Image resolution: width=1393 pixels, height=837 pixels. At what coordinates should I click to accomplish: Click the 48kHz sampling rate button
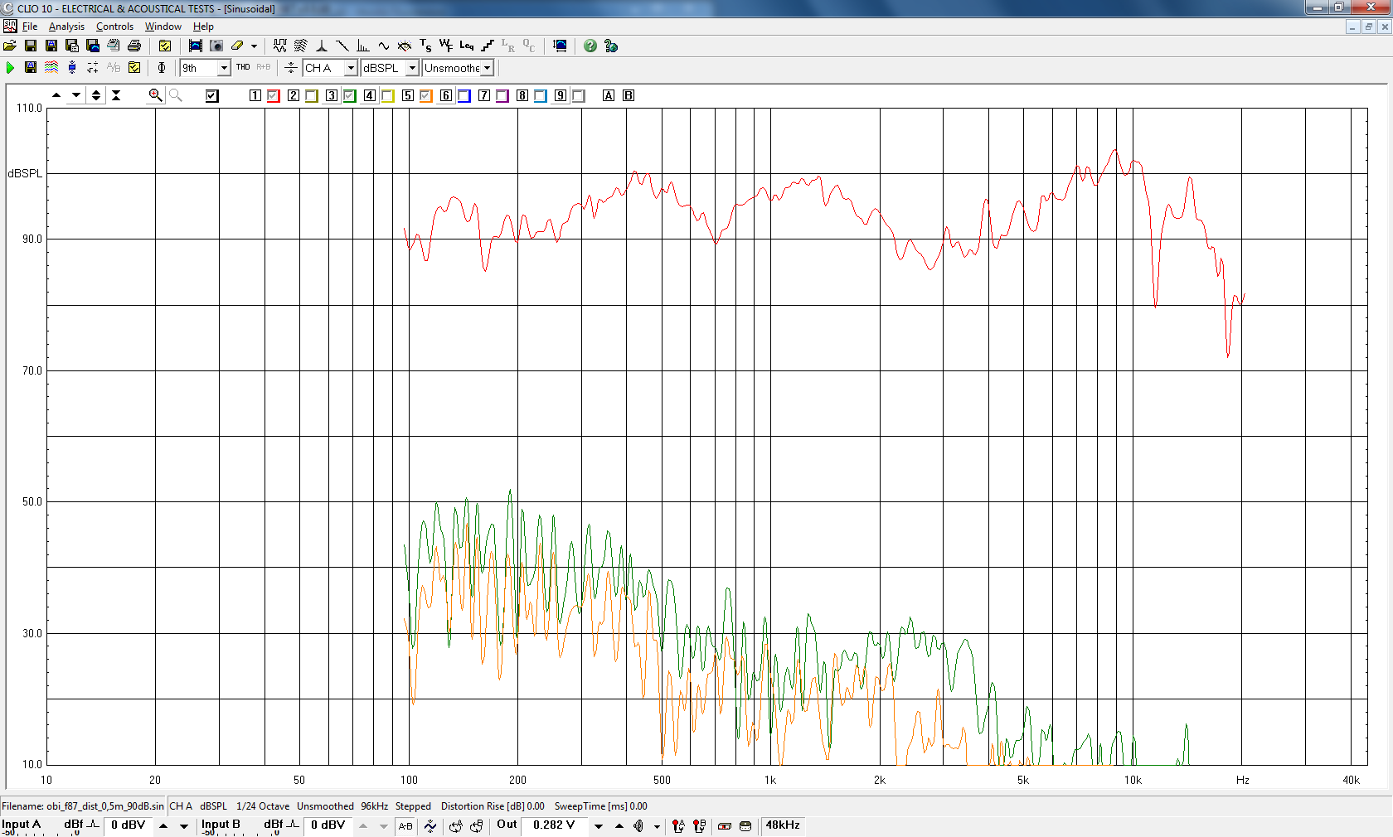pyautogui.click(x=783, y=825)
